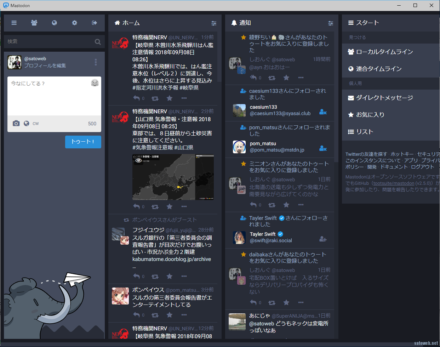Open the emoji picker in compose box
This screenshot has height=347, width=440.
point(95,83)
